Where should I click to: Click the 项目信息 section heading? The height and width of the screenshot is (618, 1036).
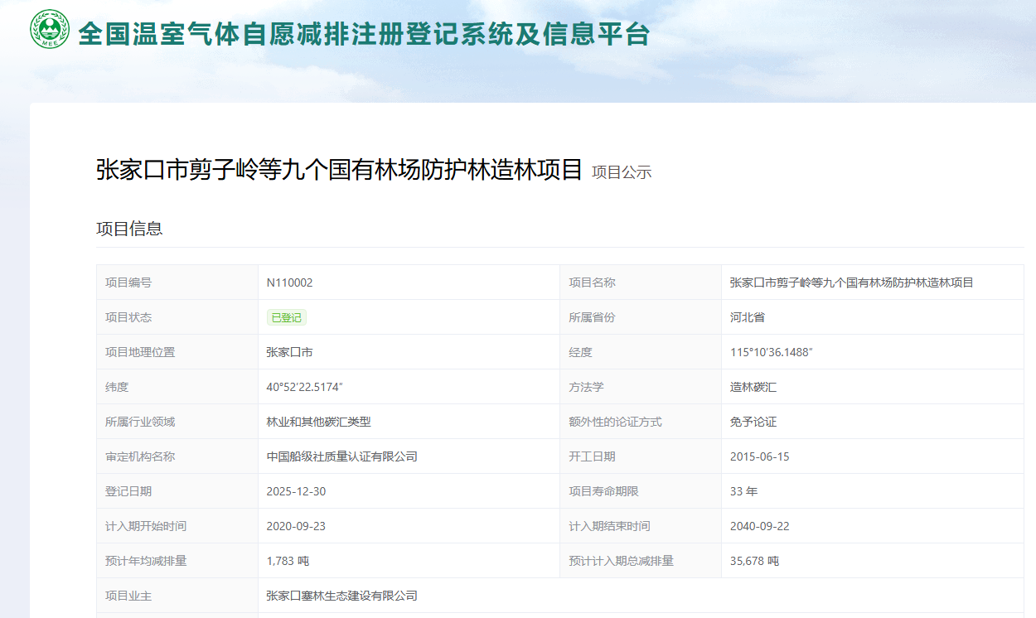pos(129,229)
